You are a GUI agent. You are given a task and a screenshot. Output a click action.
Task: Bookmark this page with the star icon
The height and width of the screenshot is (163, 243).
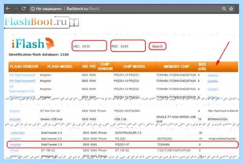click(x=231, y=9)
